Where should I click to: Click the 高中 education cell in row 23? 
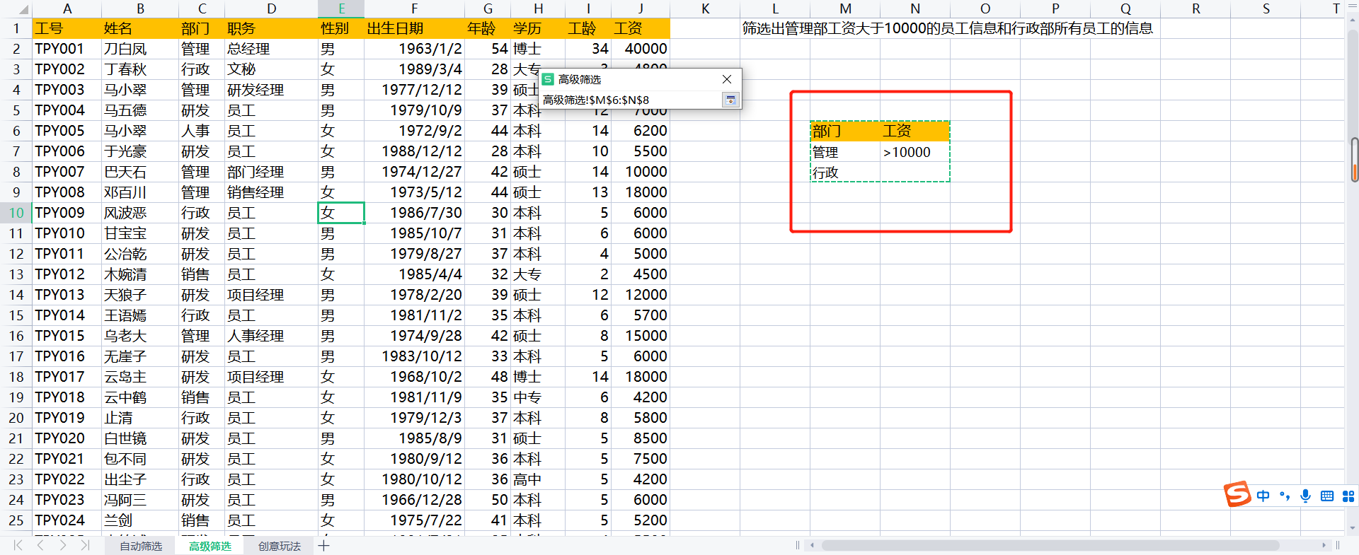(538, 479)
